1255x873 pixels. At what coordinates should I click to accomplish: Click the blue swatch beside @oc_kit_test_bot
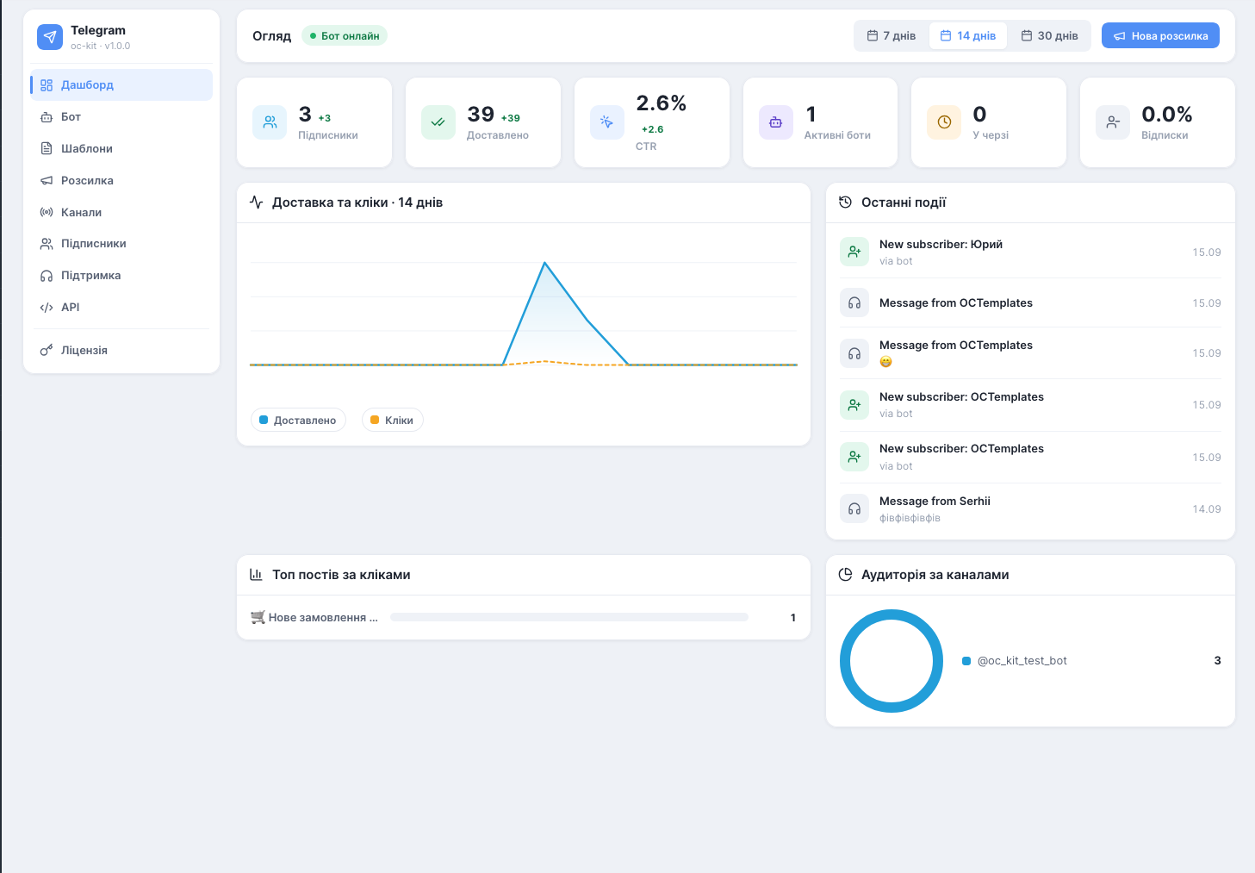(966, 661)
